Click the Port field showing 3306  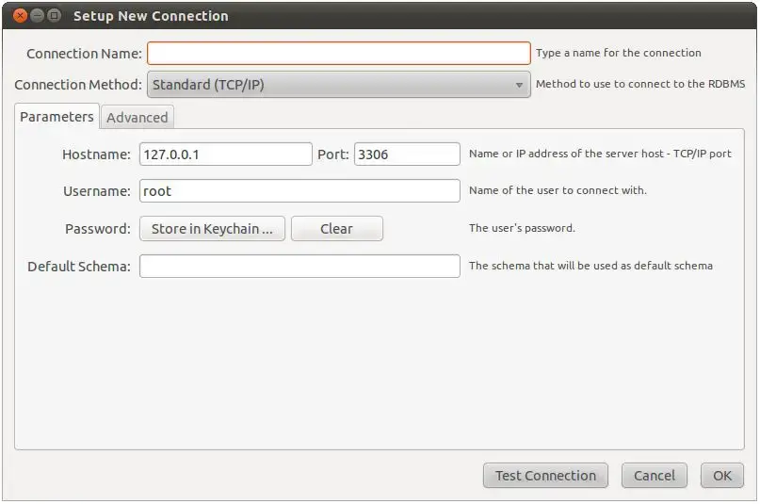tap(406, 154)
